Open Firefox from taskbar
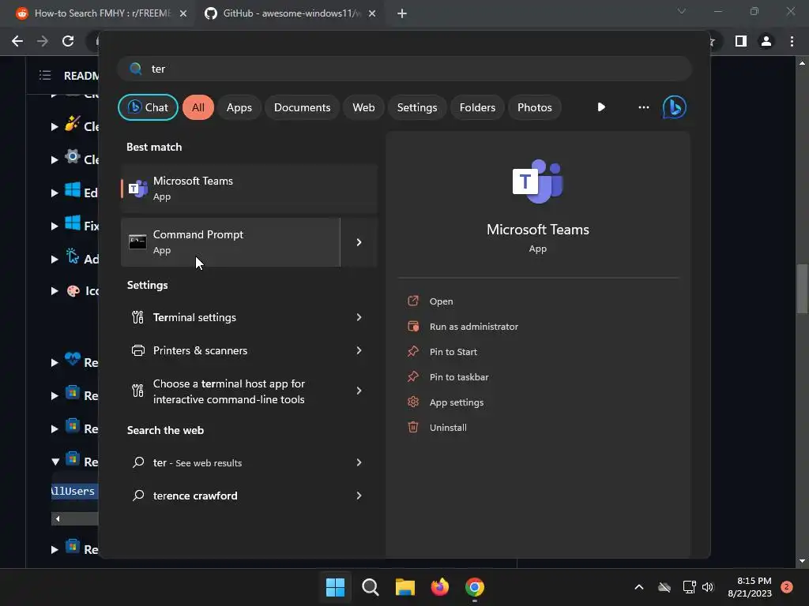This screenshot has width=809, height=606. 439,587
